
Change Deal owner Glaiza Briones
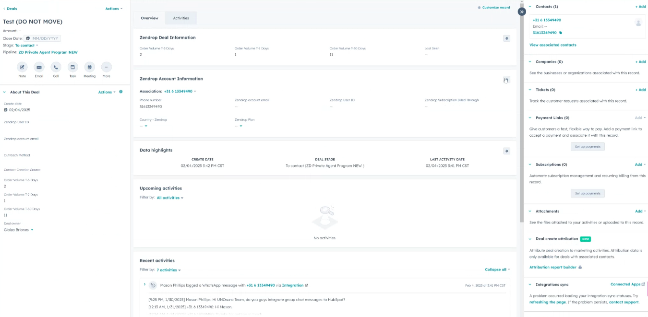19,230
